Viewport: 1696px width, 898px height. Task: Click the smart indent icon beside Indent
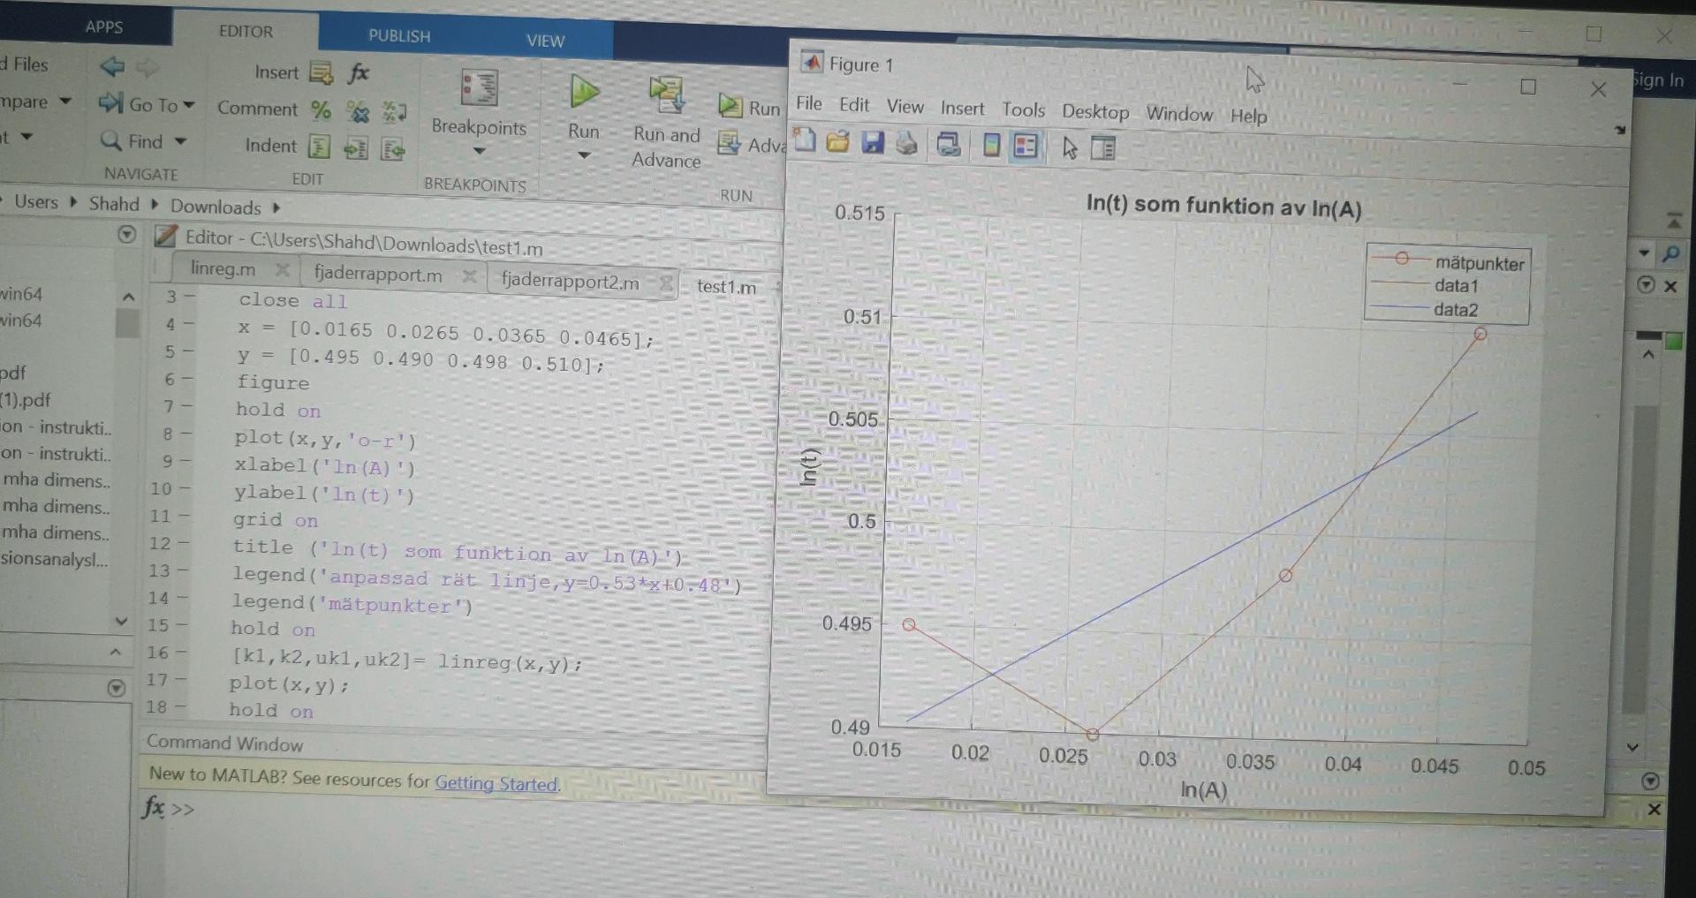point(319,147)
